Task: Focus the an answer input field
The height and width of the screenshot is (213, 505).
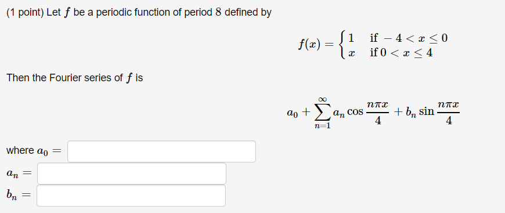Action: click(132, 174)
